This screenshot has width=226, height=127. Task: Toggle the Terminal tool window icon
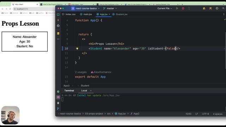click(58, 97)
